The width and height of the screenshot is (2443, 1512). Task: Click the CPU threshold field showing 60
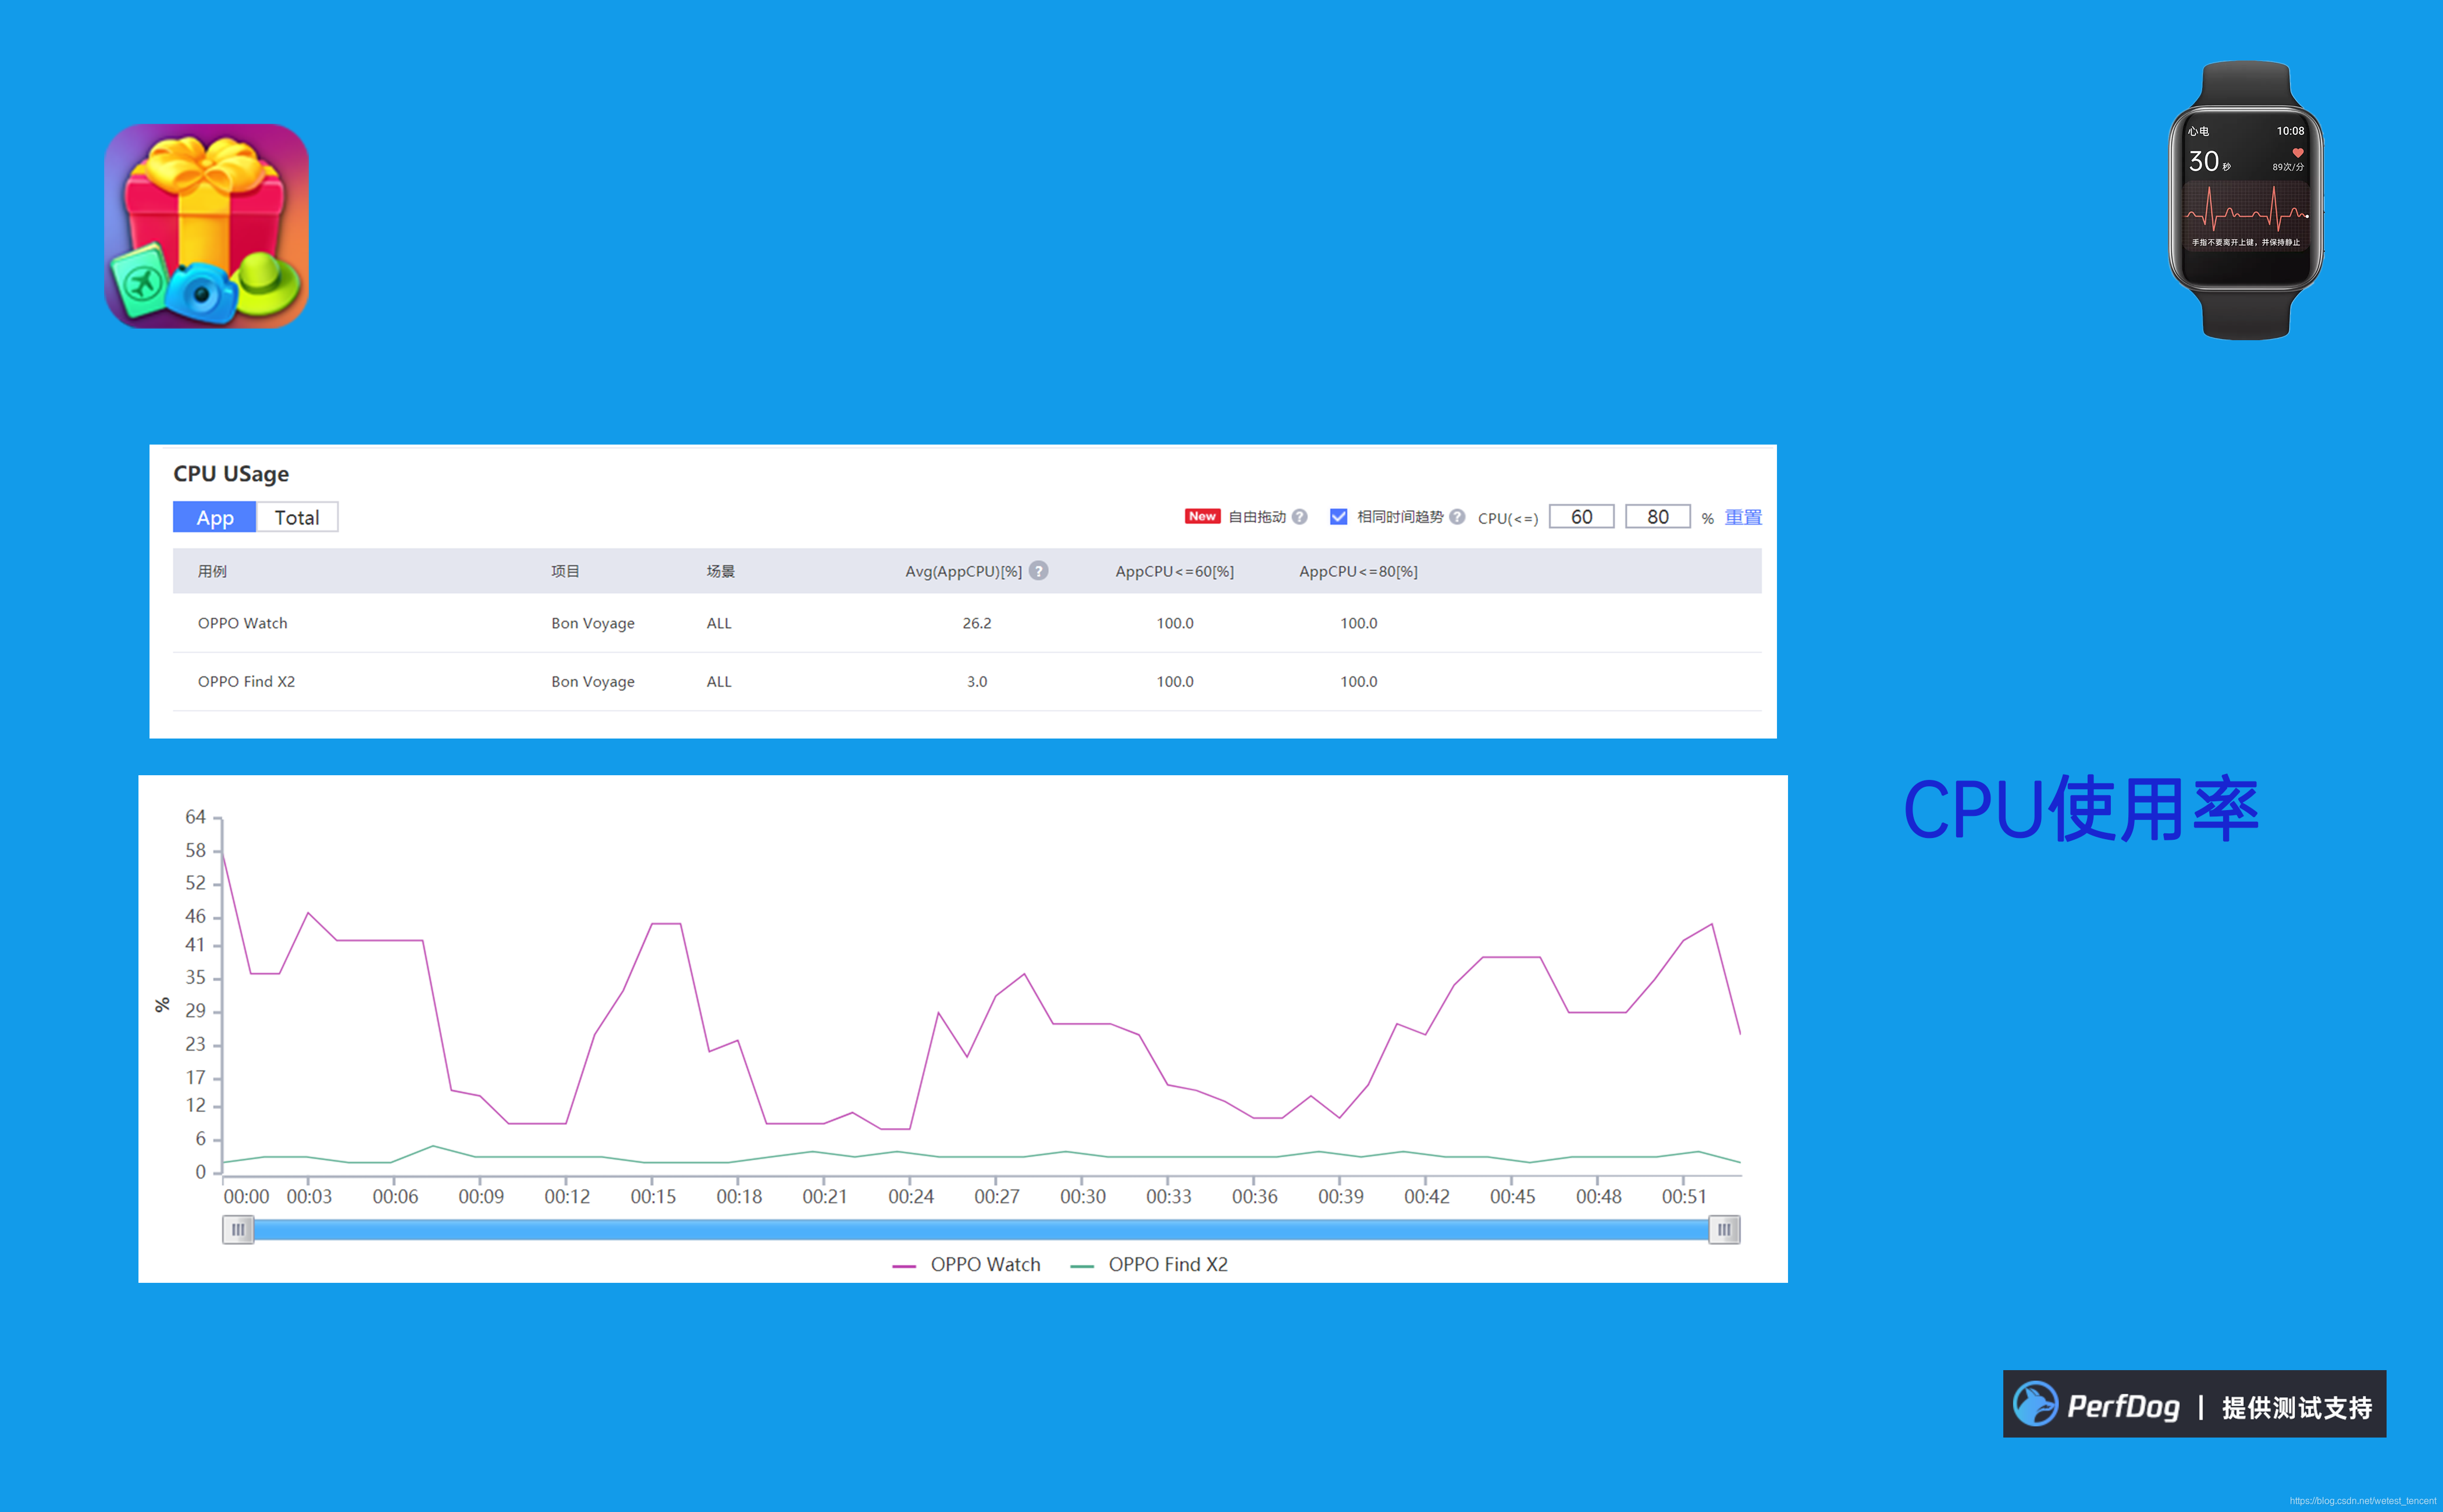pyautogui.click(x=1581, y=517)
